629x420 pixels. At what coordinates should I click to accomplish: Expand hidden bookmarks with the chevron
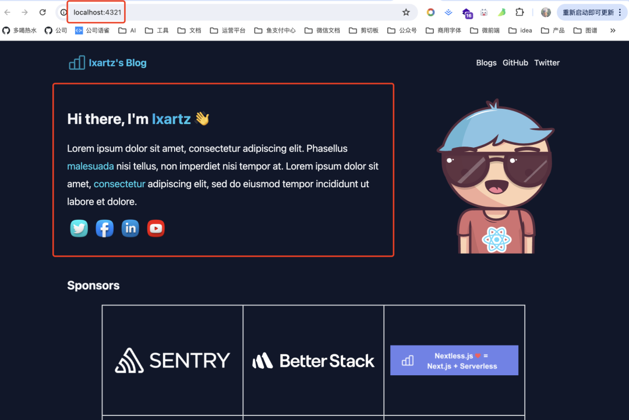click(x=612, y=30)
